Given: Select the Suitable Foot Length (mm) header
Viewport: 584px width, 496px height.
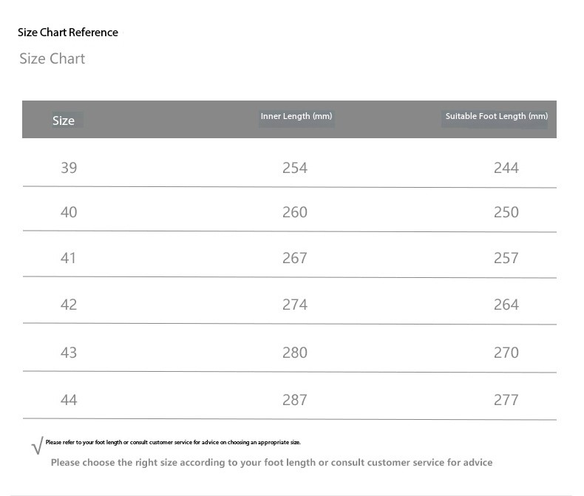Looking at the screenshot, I should [496, 117].
